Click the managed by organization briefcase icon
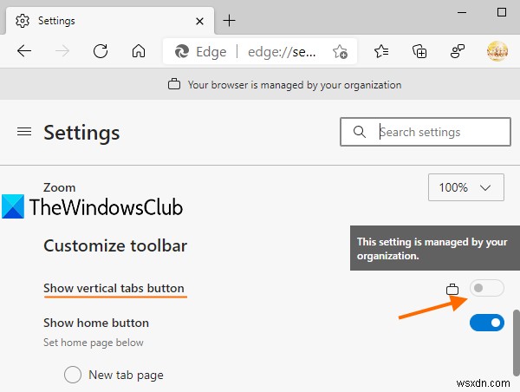Image resolution: width=520 pixels, height=392 pixels. [174, 84]
